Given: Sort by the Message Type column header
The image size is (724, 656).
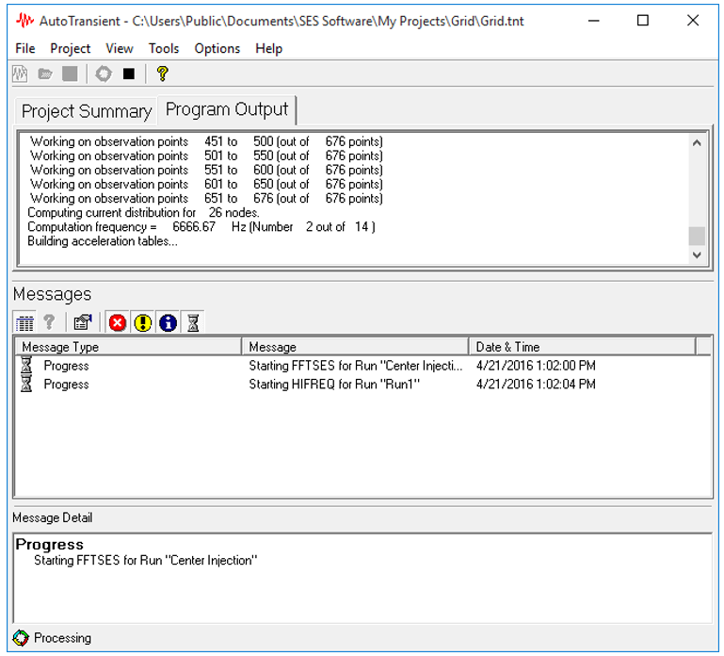Looking at the screenshot, I should (x=128, y=347).
